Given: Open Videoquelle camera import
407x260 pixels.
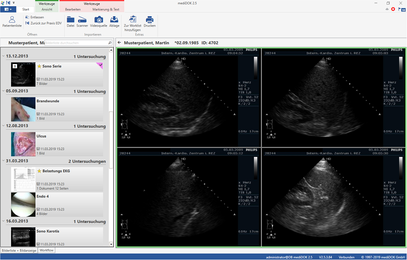Looking at the screenshot, I should click(x=99, y=20).
